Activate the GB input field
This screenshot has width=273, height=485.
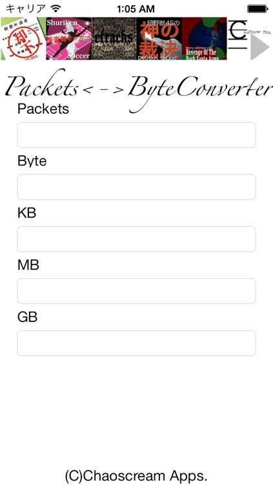click(136, 343)
